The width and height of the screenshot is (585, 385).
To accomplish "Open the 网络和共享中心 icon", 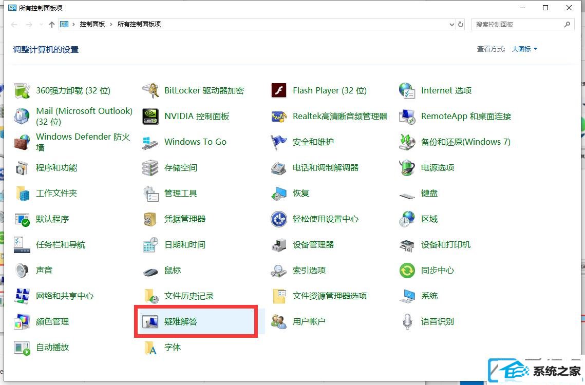I will pos(23,296).
